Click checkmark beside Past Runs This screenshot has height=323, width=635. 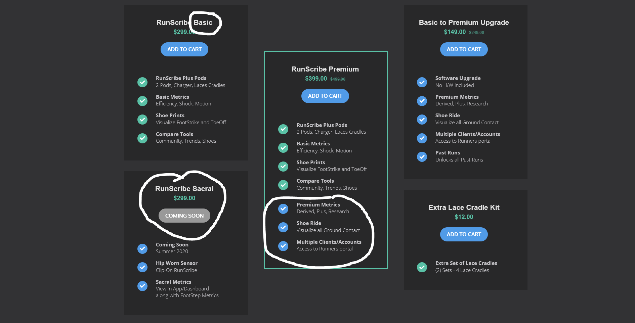[422, 156]
